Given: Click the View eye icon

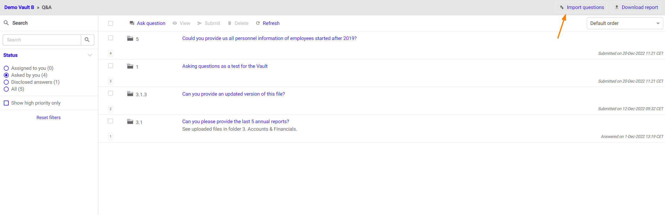Looking at the screenshot, I should [x=175, y=23].
